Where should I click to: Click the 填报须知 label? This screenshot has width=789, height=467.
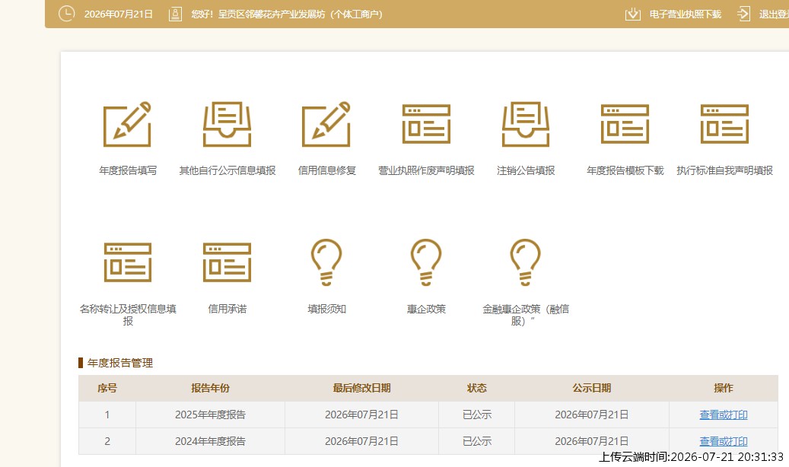(327, 309)
